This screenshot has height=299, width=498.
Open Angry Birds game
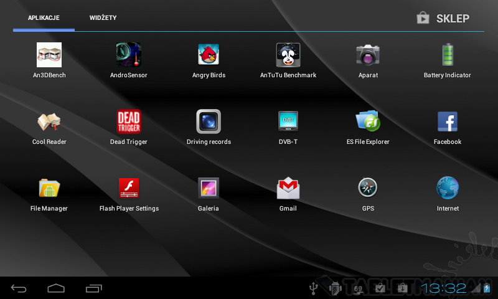[209, 55]
